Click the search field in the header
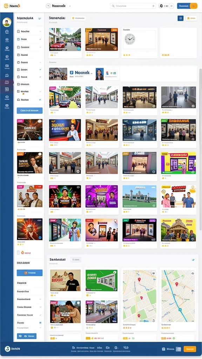The image size is (202, 359). tap(133, 6)
